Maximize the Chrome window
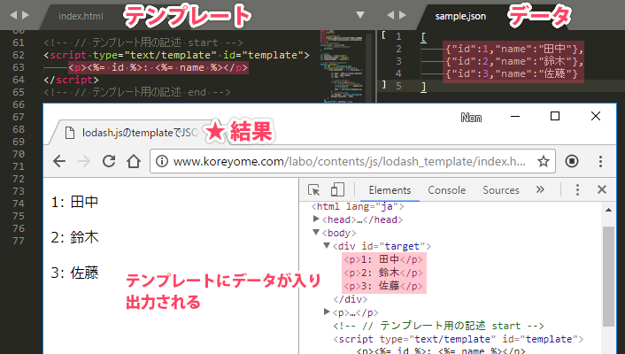Screen dimensions: 625x354 click(x=555, y=116)
